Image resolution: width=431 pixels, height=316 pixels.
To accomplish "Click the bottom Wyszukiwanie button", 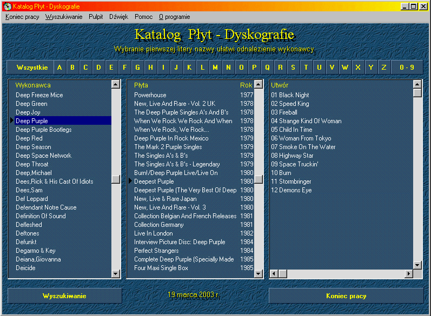I will point(64,295).
